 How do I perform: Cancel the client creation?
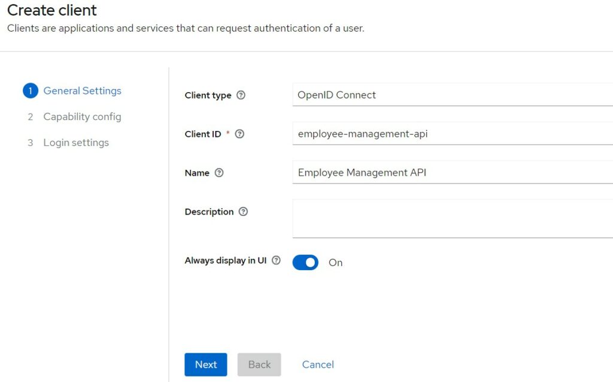point(317,364)
